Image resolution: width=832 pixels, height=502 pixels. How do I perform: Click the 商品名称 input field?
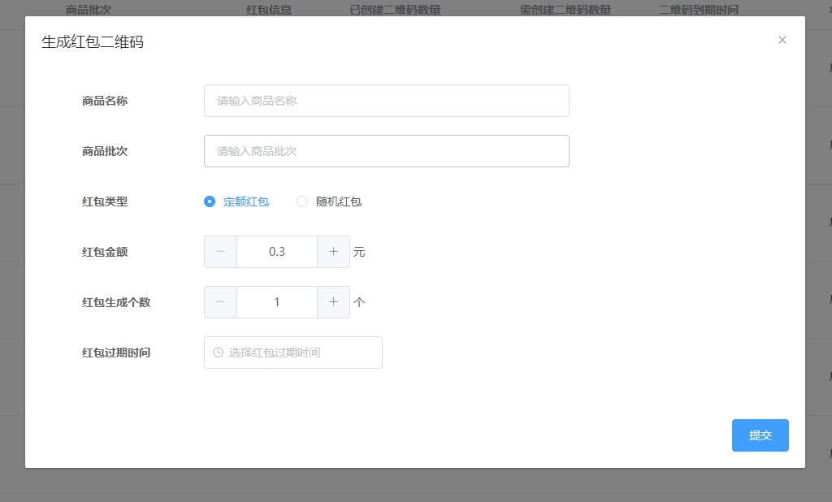click(386, 101)
